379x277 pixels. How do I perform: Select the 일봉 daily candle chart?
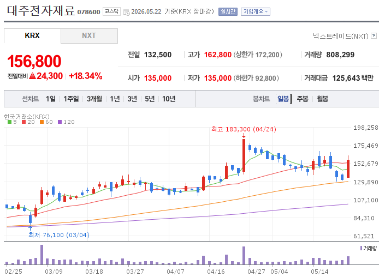[x=283, y=99]
